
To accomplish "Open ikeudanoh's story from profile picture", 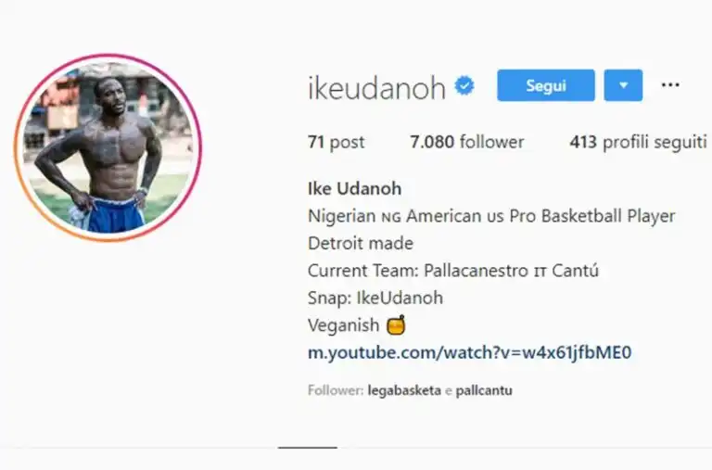I will pos(108,147).
